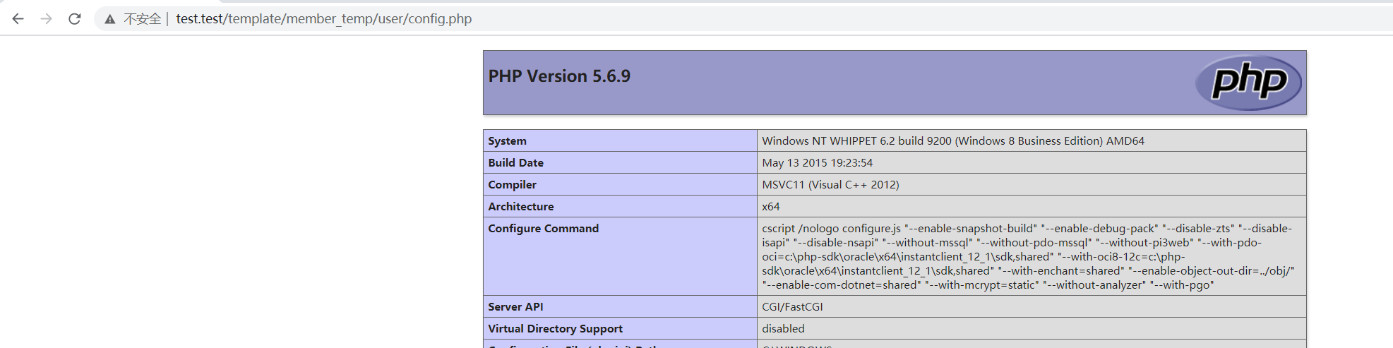The width and height of the screenshot is (1393, 348).
Task: Click the 'PHP Version 5.6.9' heading
Action: [559, 76]
